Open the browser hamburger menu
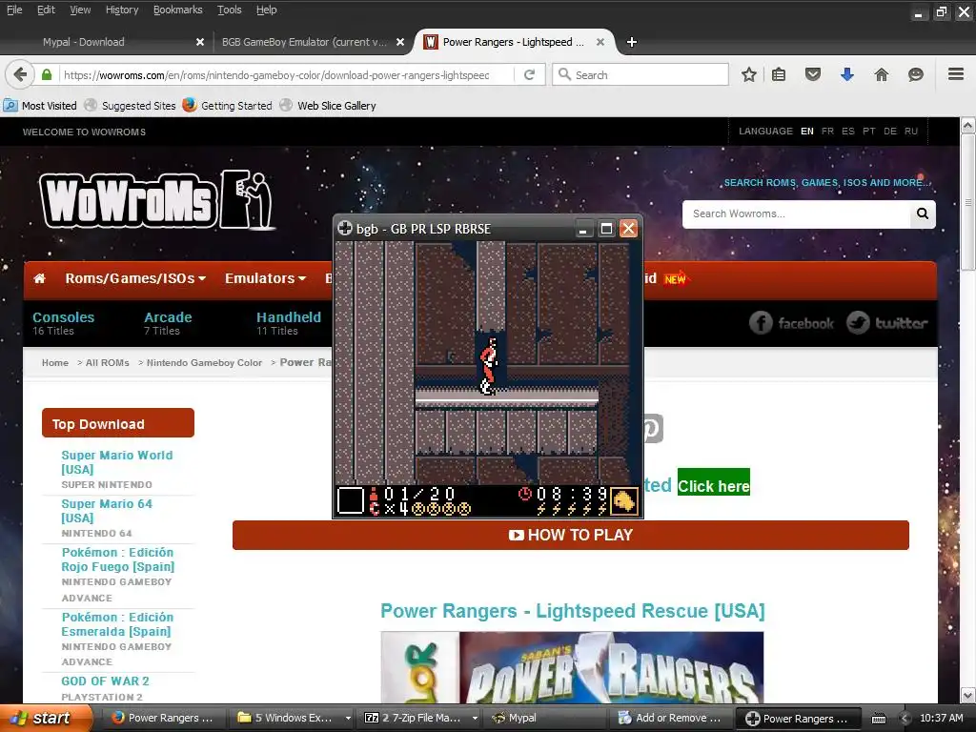Screen dimensions: 976x732 956,74
